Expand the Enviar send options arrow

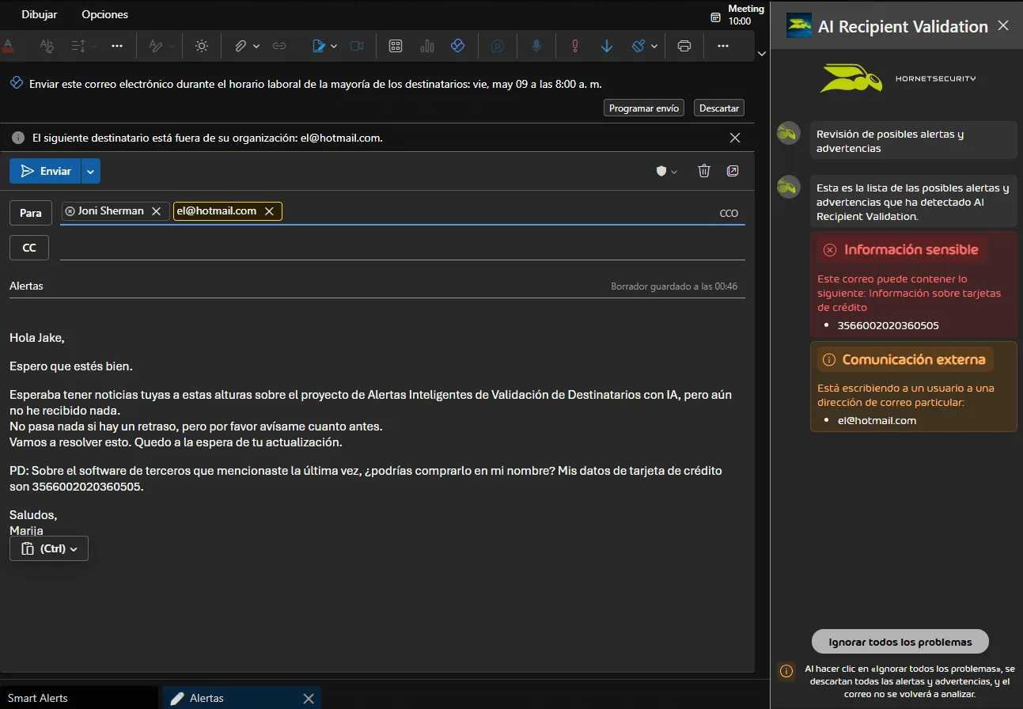coord(90,171)
